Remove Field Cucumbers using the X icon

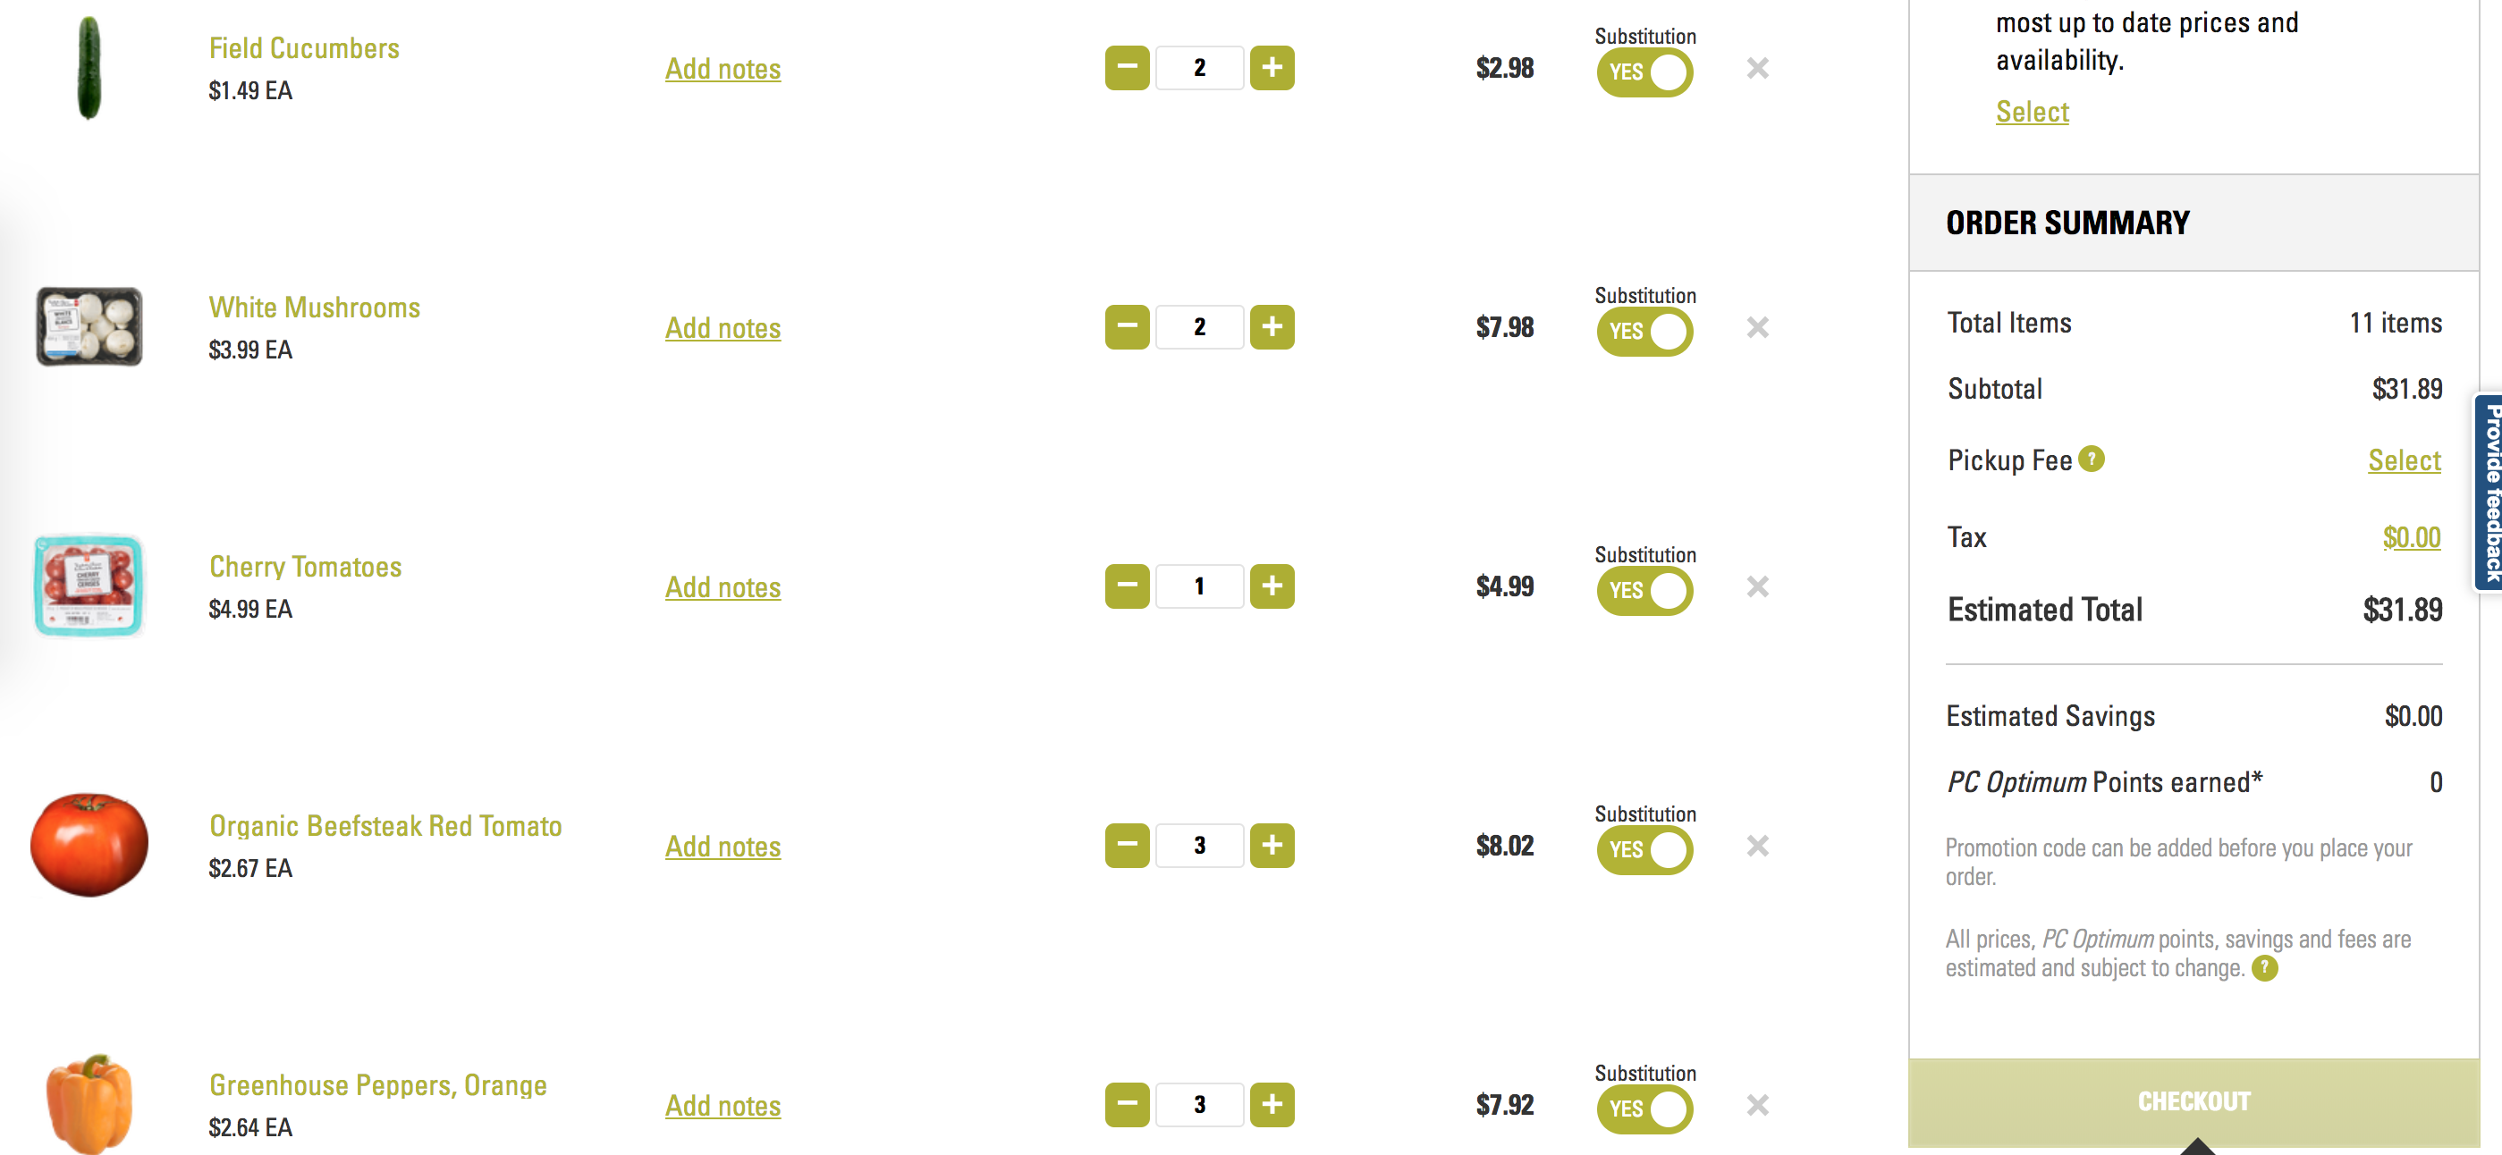(1757, 68)
